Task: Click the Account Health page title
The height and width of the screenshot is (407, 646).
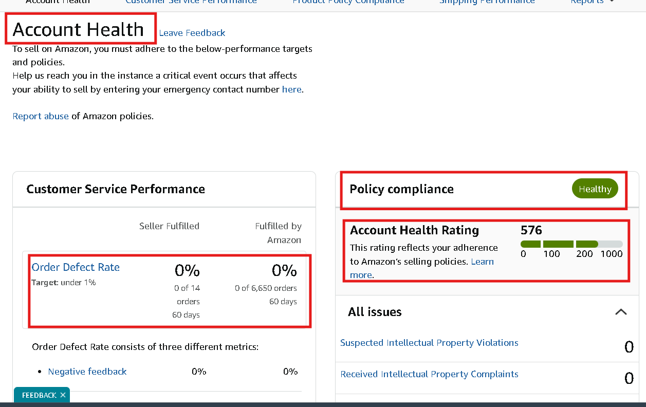Action: (x=78, y=30)
